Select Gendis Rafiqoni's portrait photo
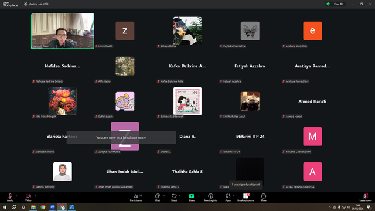The height and width of the screenshot is (211, 375). tap(63, 172)
